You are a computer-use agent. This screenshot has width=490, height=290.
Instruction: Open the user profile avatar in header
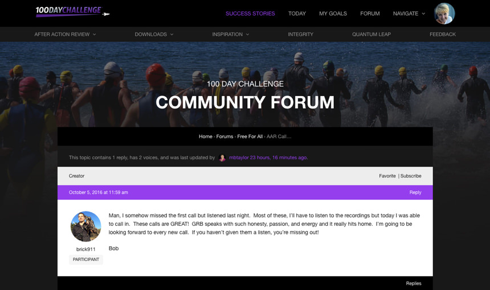click(444, 14)
